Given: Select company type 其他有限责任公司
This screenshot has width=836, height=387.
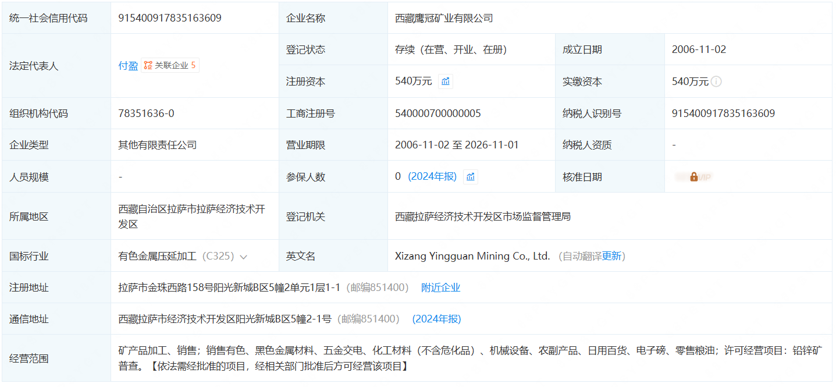Looking at the screenshot, I should tap(158, 145).
